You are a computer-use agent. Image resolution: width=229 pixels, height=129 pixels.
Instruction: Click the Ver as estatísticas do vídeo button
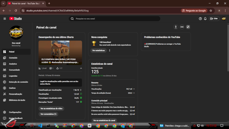tap(52, 109)
